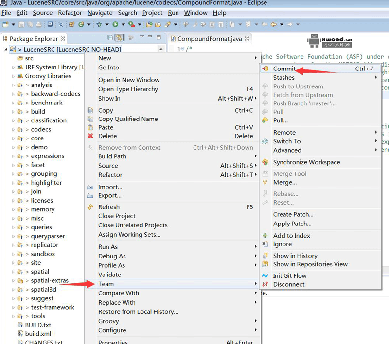
Task: Click the Open Task folder icon
Action: [x=158, y=24]
